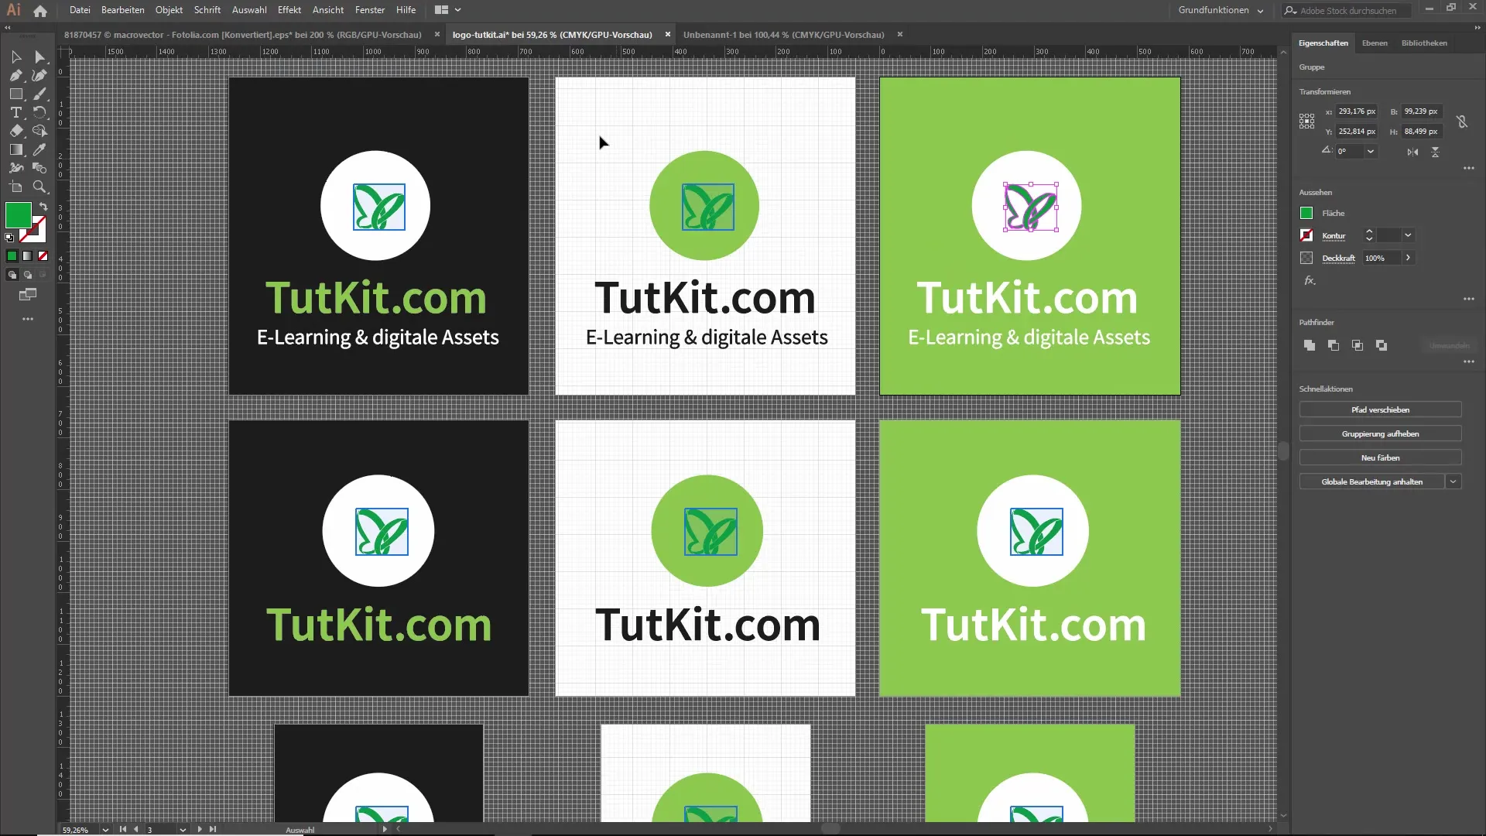Click the Illustrator home icon
Screen dimensions: 1486x836
coord(40,11)
